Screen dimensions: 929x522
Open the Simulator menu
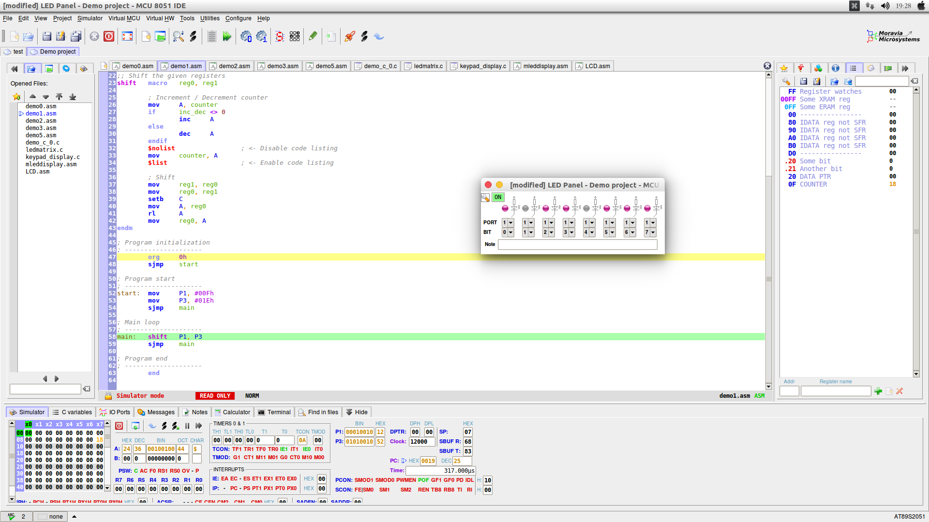(x=90, y=18)
